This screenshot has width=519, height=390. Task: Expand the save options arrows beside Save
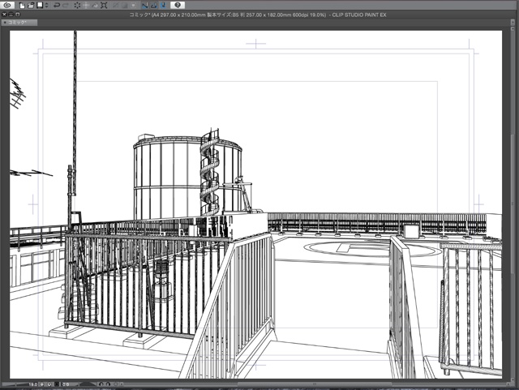[47, 5]
